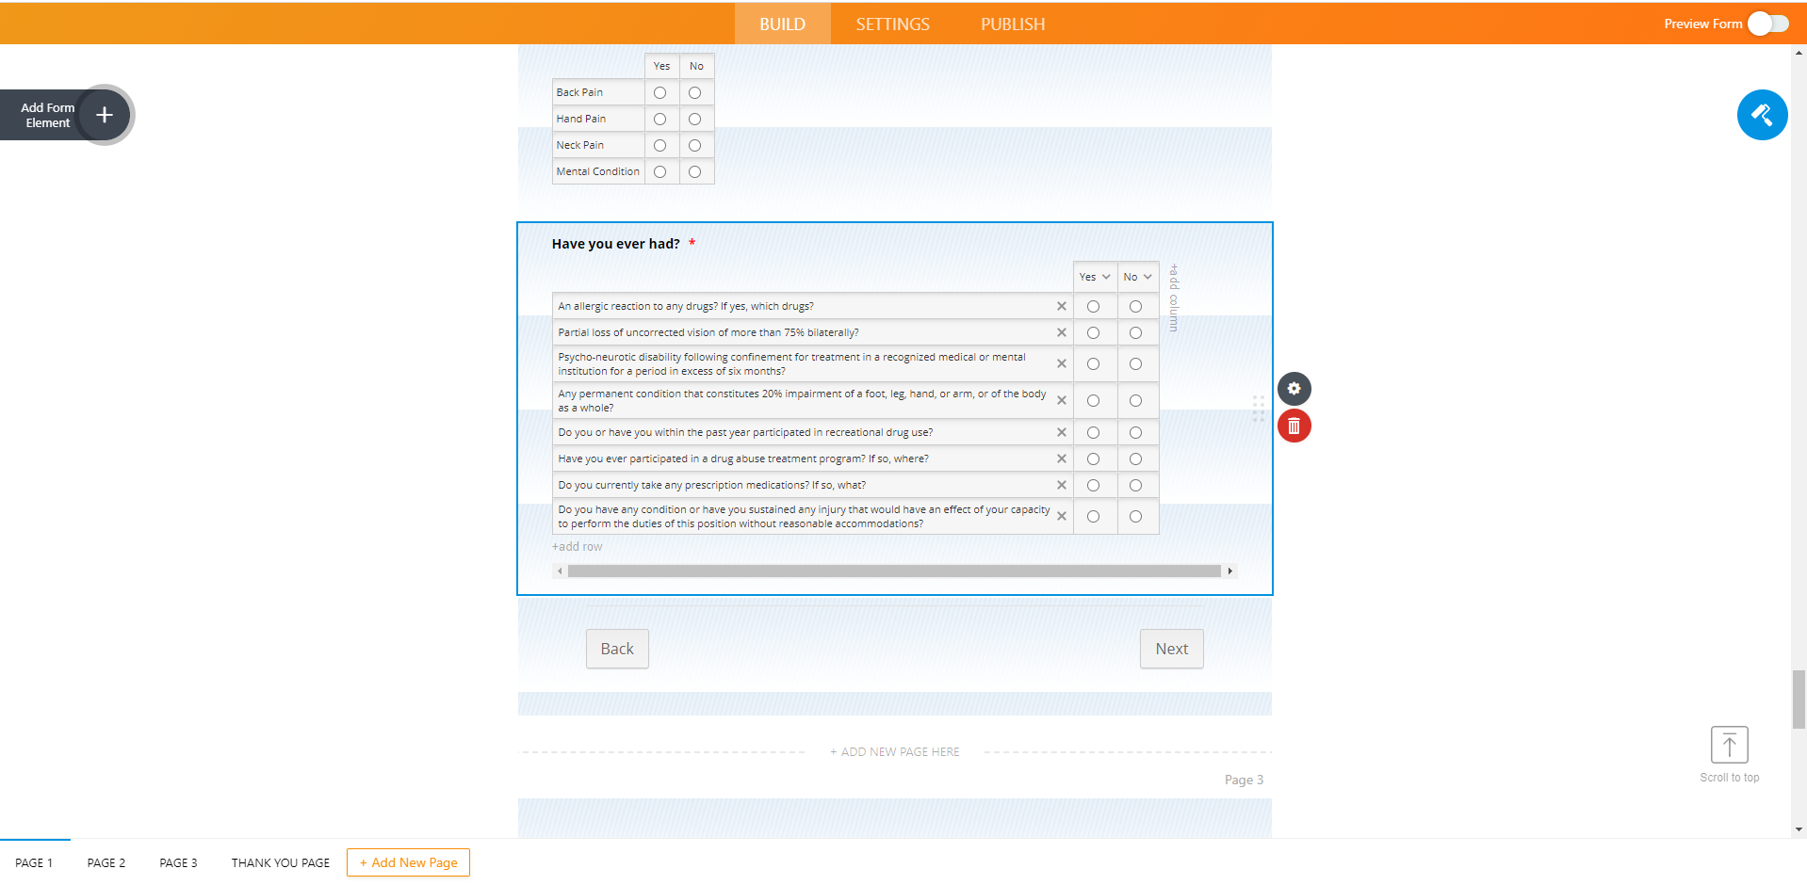The height and width of the screenshot is (885, 1807).
Task: Click the Scroll to top arrow icon
Action: pos(1729,745)
